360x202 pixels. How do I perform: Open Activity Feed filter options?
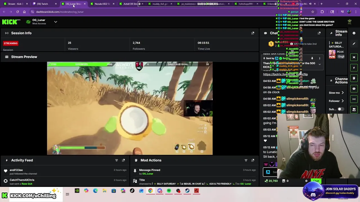[116, 160]
